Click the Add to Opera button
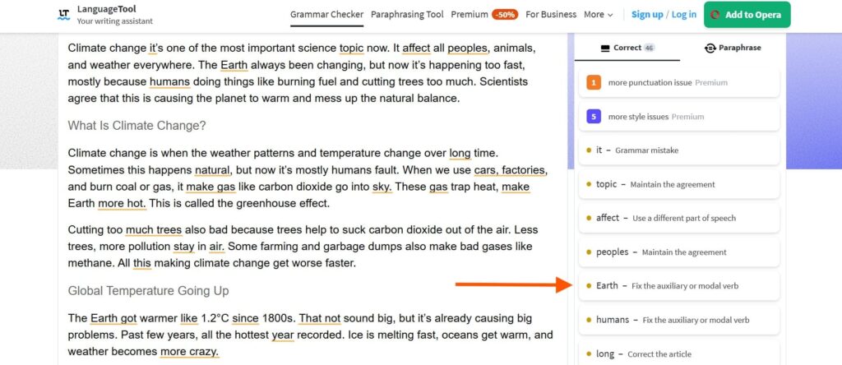This screenshot has width=842, height=365. click(x=747, y=15)
